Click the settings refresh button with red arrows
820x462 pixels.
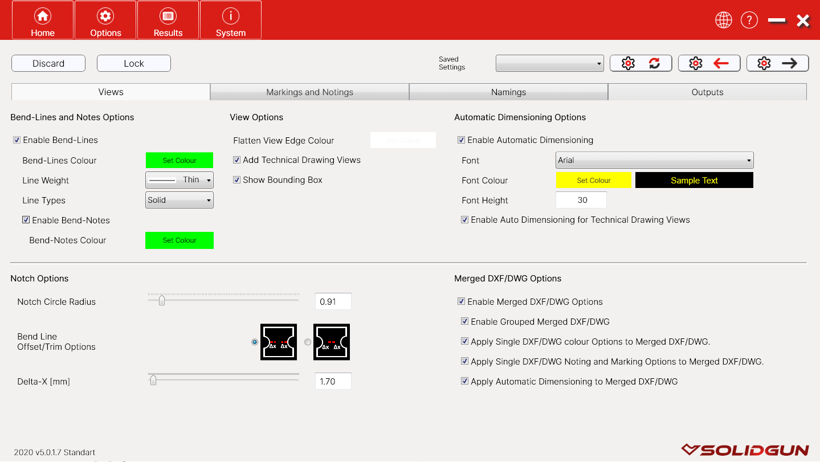click(641, 63)
